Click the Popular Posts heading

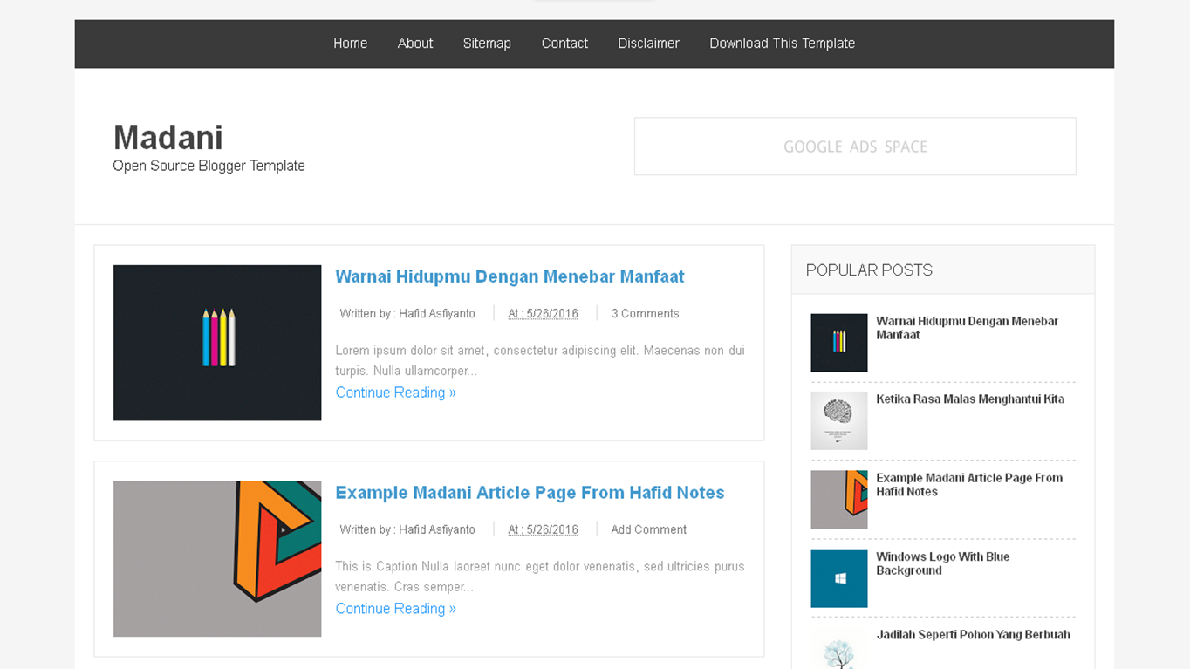pos(869,270)
